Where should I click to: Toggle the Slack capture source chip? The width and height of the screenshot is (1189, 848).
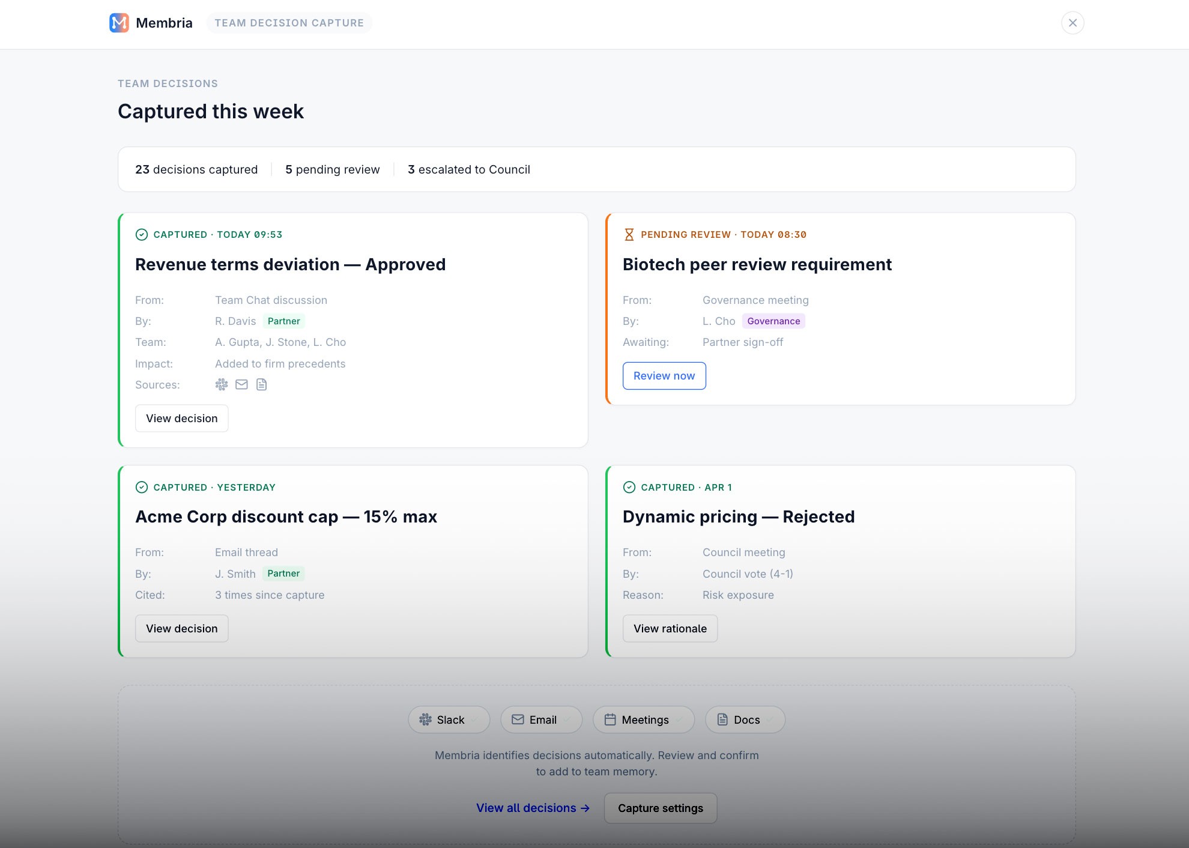(449, 719)
